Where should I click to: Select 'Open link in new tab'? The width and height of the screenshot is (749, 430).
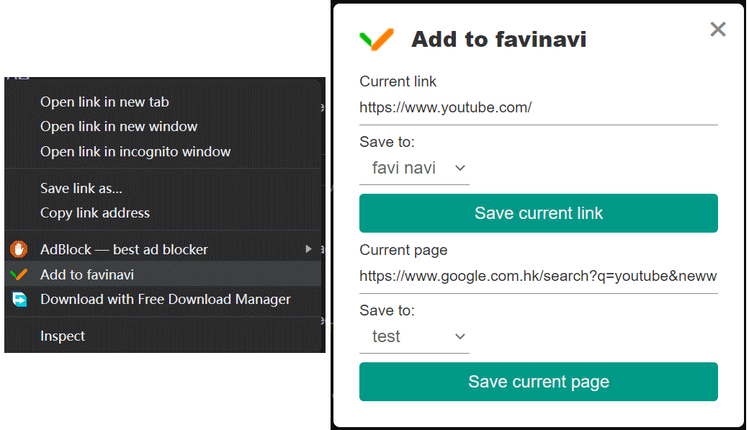[104, 102]
